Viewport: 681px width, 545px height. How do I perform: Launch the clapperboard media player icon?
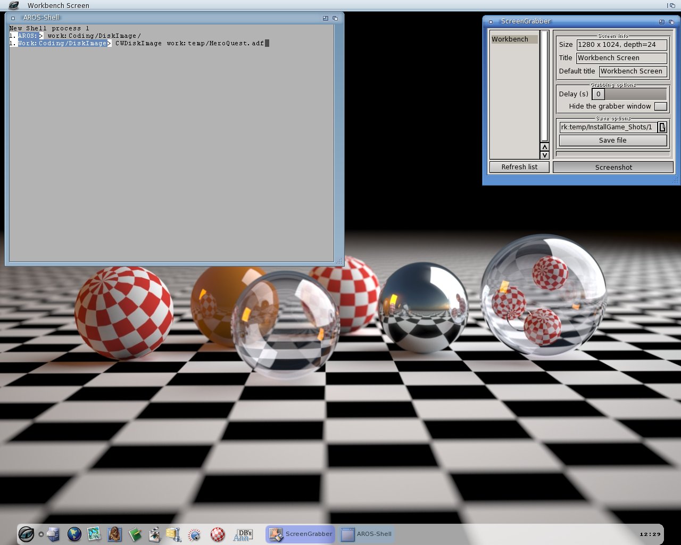pos(154,534)
